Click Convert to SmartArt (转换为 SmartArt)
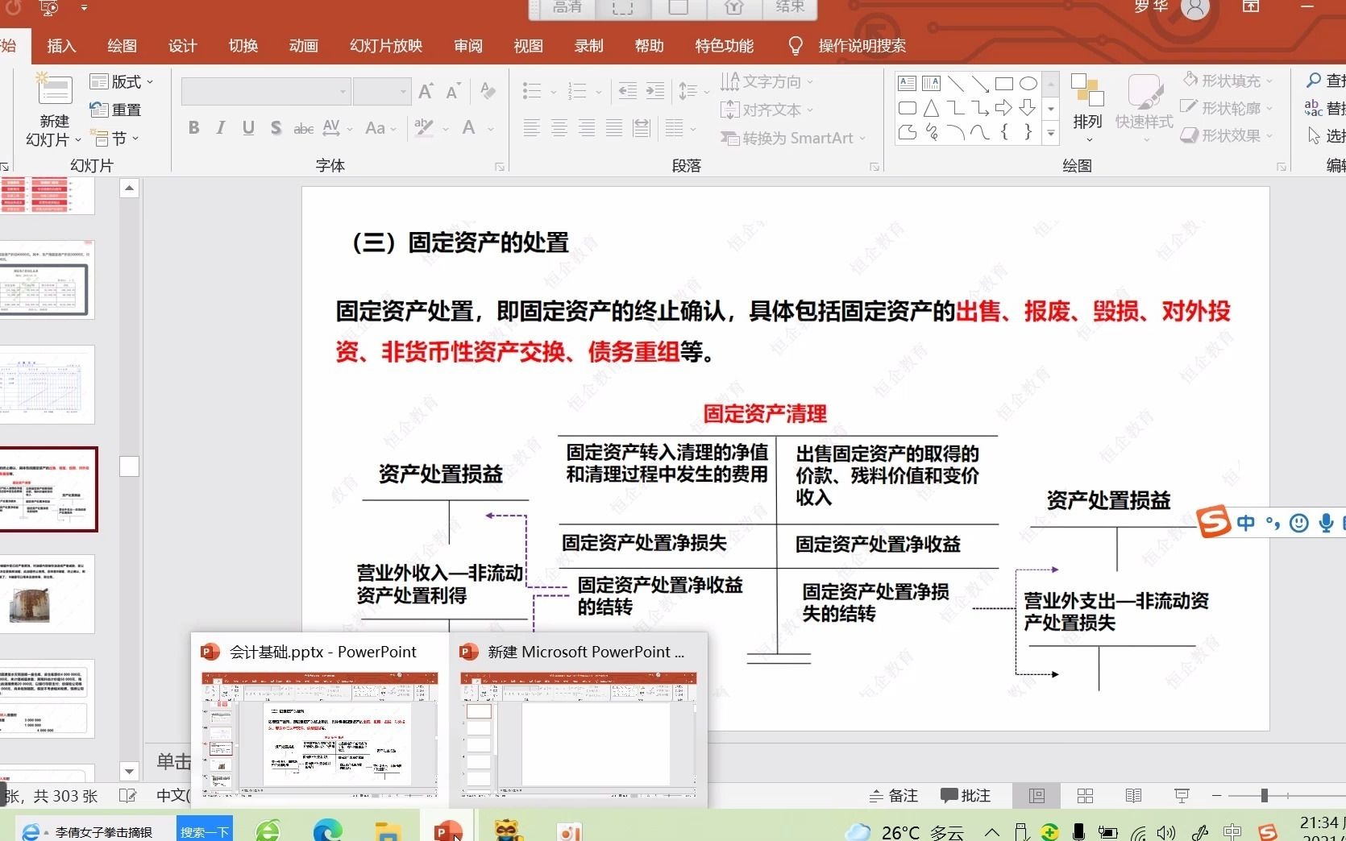The image size is (1346, 841). coord(793,139)
